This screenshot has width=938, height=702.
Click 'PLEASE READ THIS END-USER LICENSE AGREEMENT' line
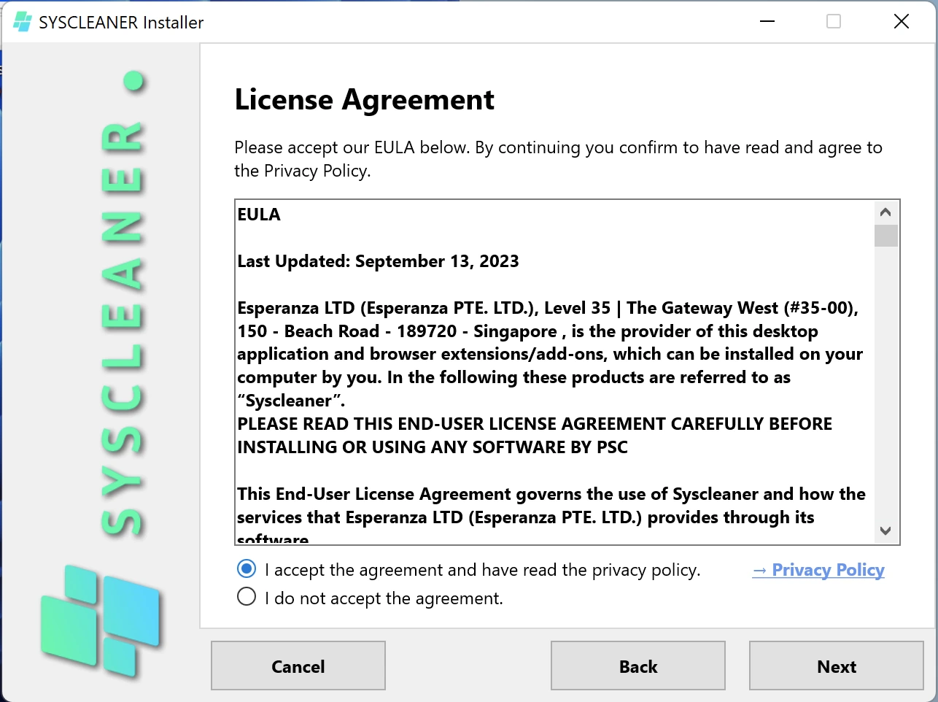point(535,424)
